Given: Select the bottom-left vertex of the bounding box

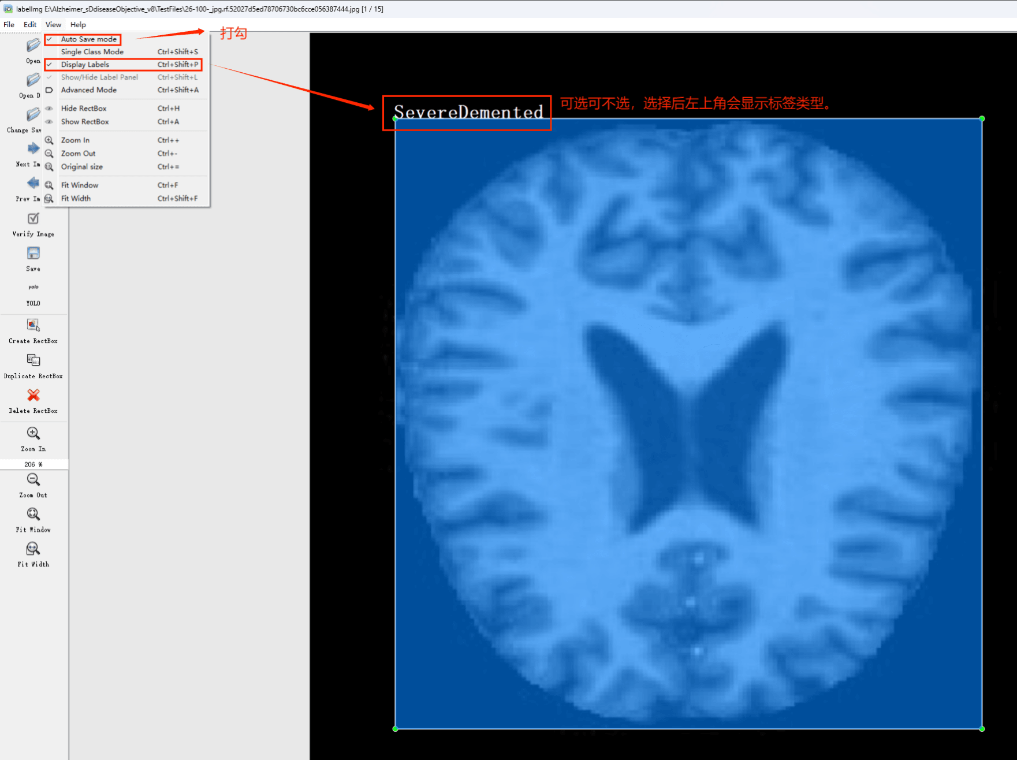Looking at the screenshot, I should [x=396, y=729].
